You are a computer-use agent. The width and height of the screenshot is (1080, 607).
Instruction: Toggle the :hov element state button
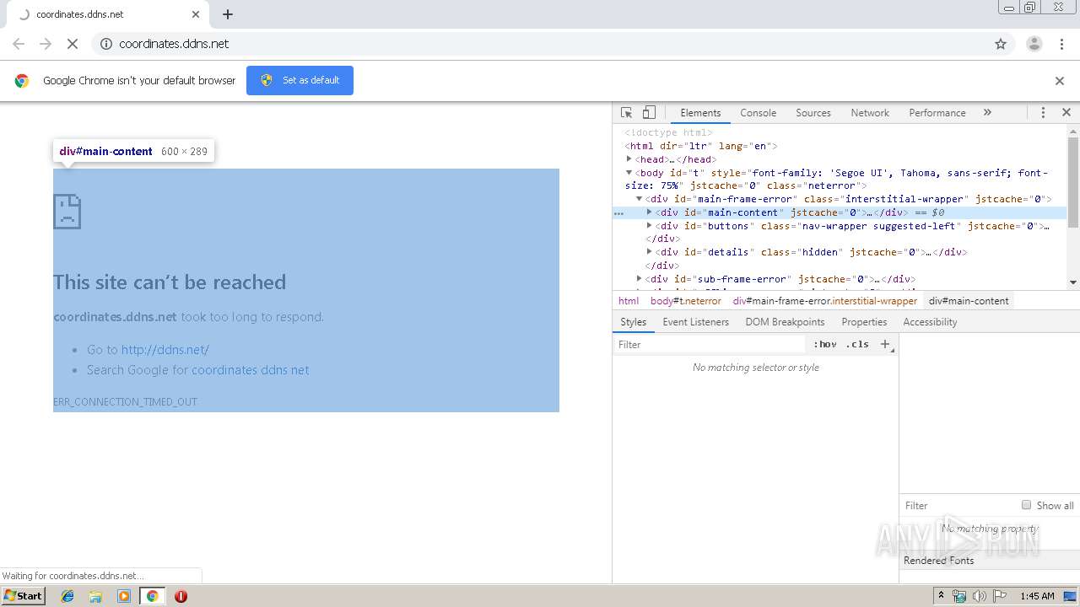pos(825,344)
